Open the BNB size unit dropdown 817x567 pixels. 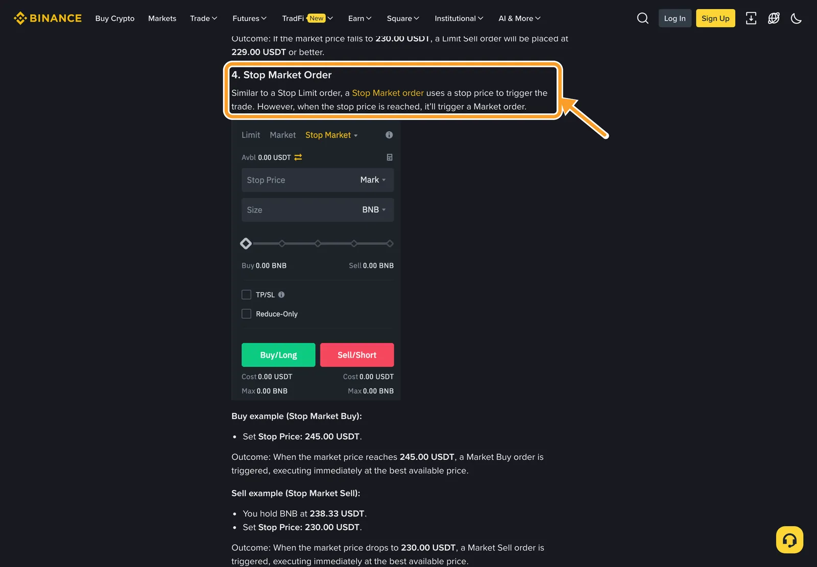[x=374, y=210]
